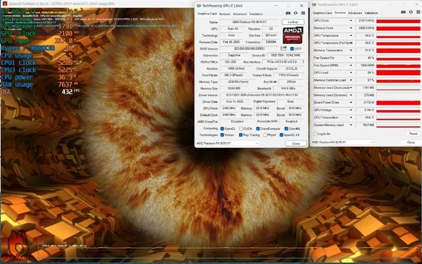Switch to Advanced tab in Graphics Card window
Image resolution: width=422 pixels, height=264 pixels.
(x=240, y=14)
